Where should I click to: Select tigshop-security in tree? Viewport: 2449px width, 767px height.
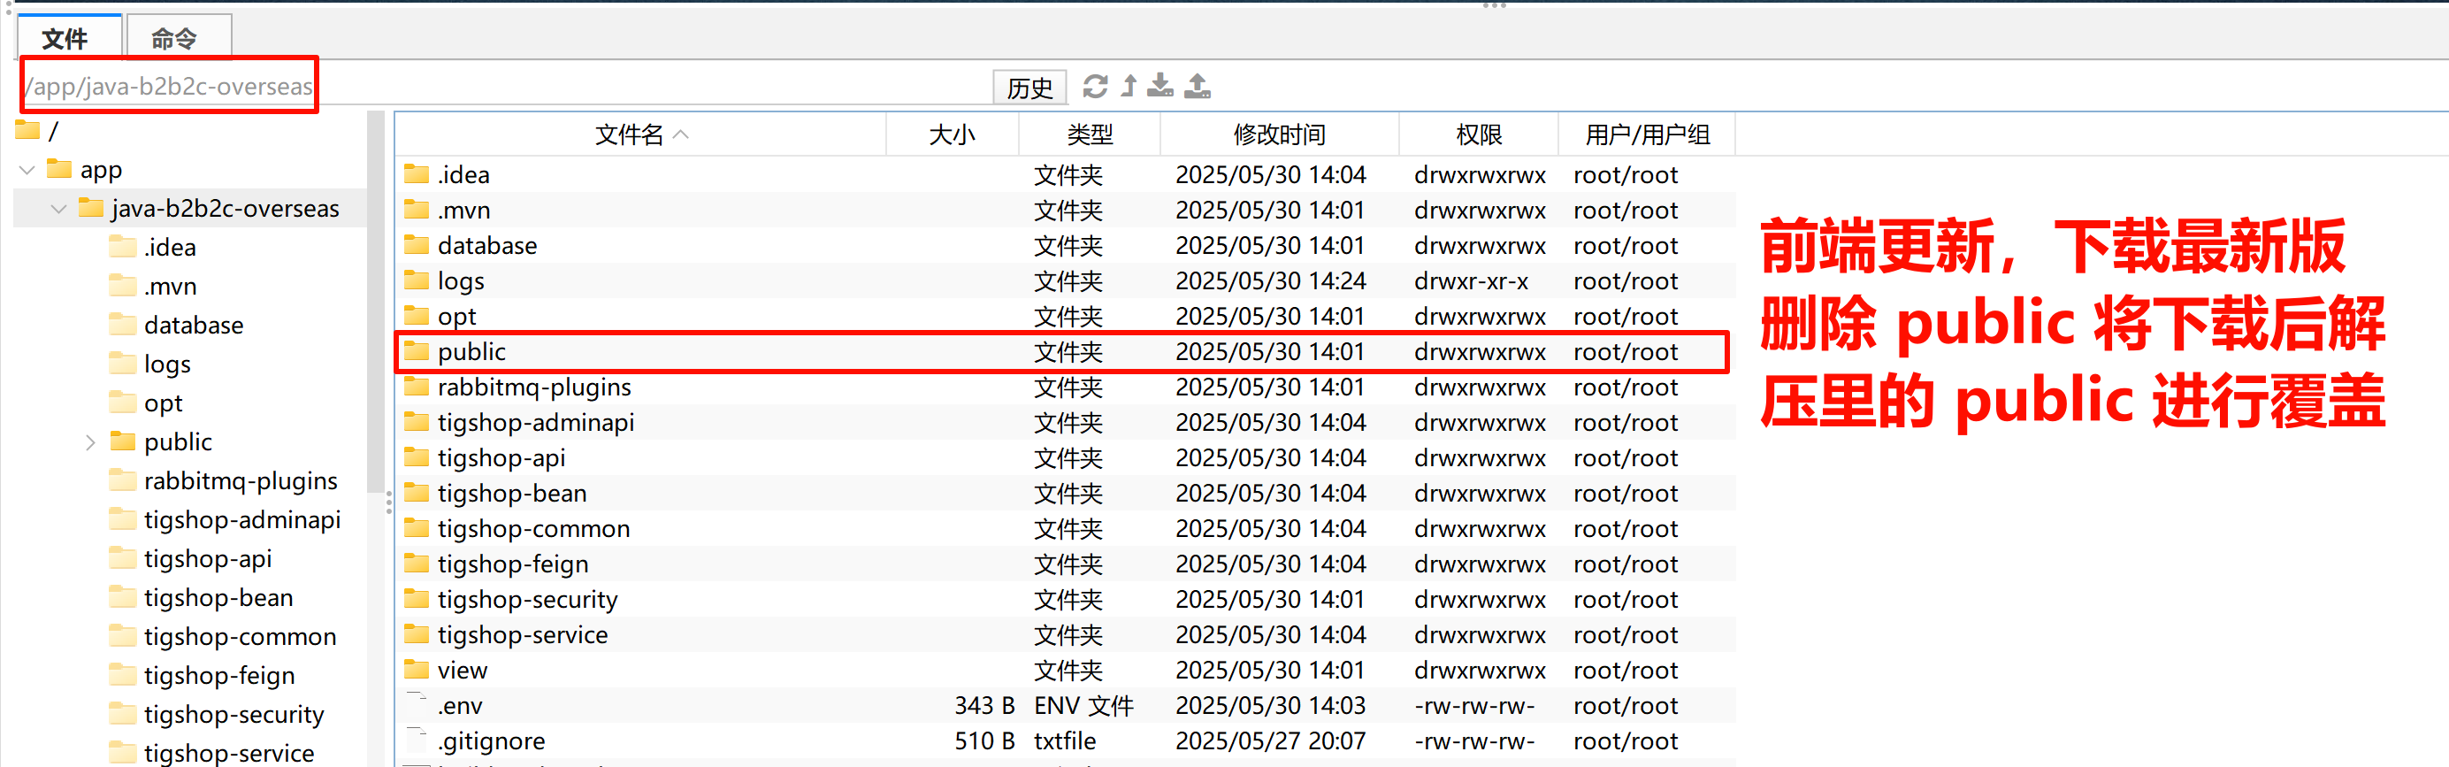(x=217, y=715)
